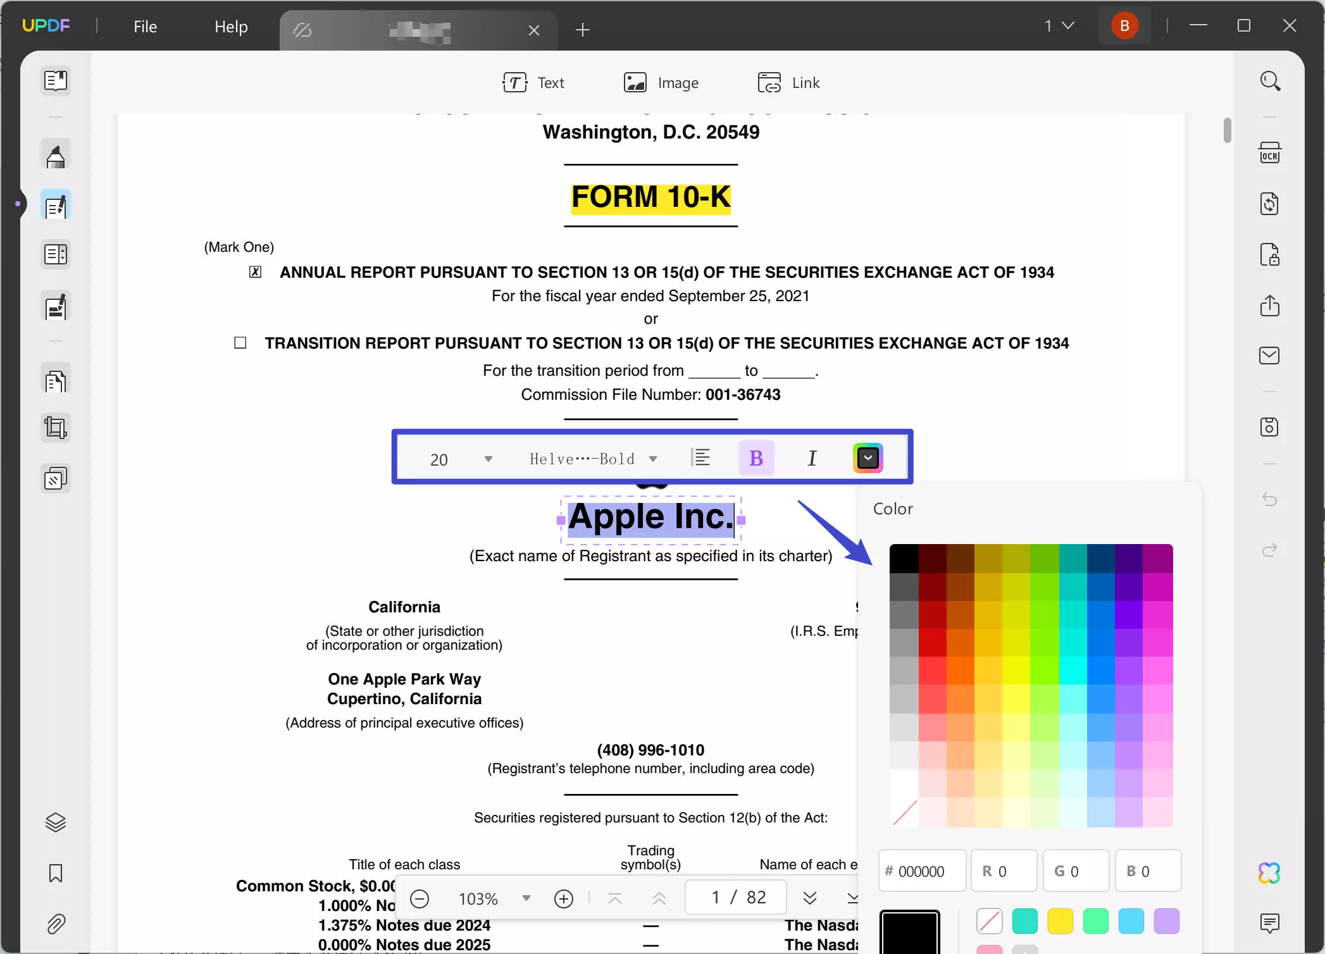1325x954 pixels.
Task: Toggle the Annual Report checked box
Action: click(x=255, y=272)
